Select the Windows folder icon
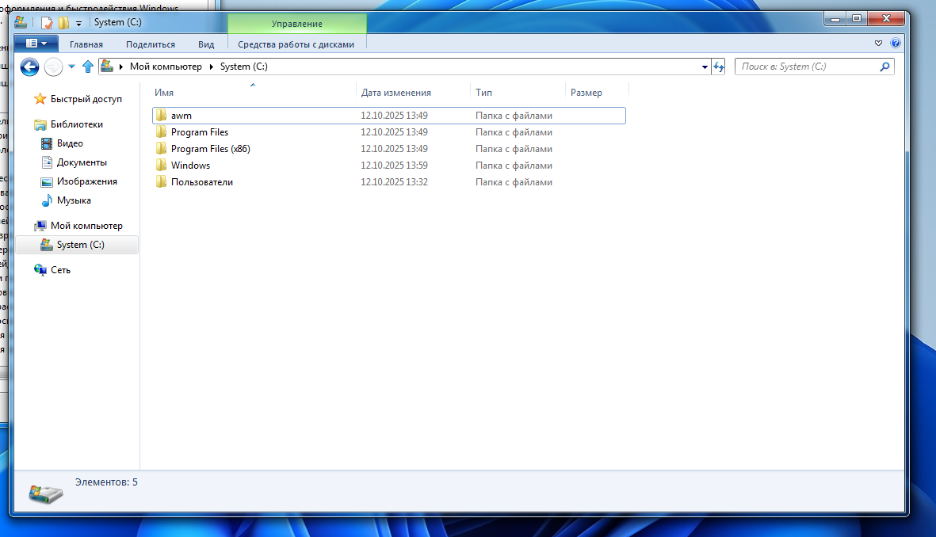Image resolution: width=936 pixels, height=537 pixels. click(x=161, y=166)
